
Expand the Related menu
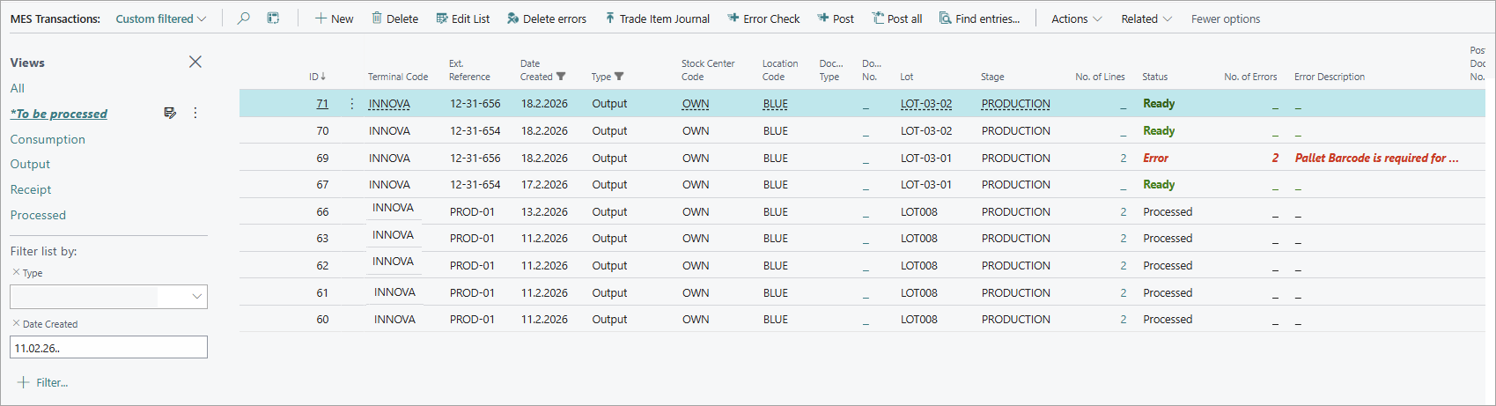click(x=1146, y=18)
